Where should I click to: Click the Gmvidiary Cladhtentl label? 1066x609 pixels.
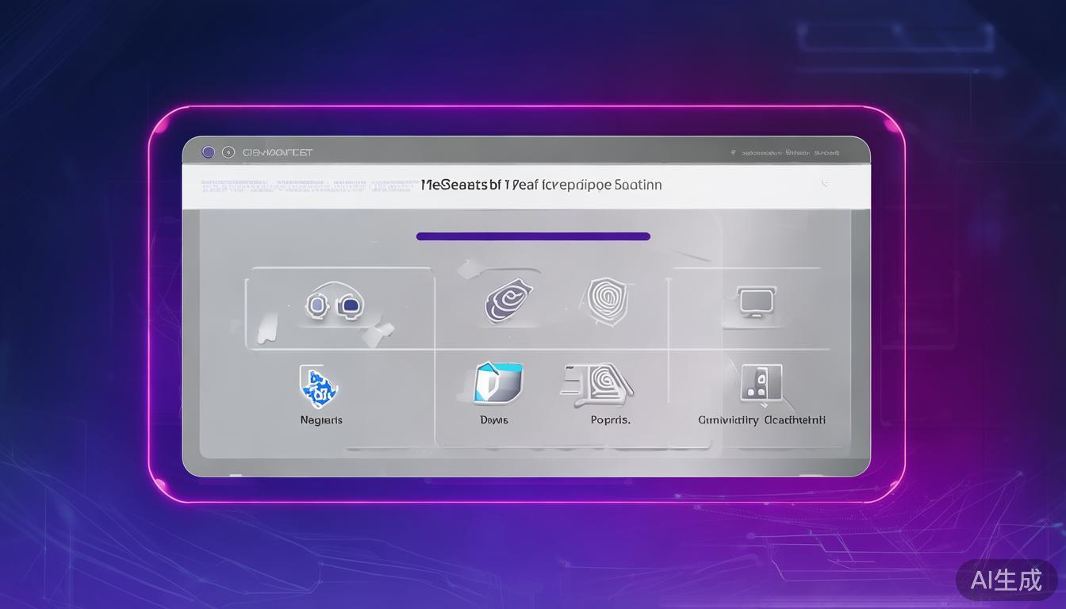tap(761, 420)
